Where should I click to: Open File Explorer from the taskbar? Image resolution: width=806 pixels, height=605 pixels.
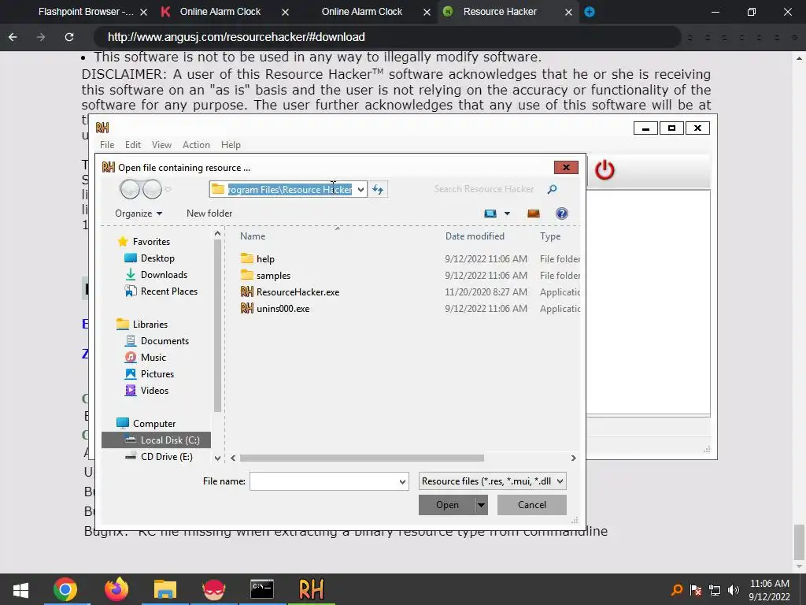pyautogui.click(x=165, y=589)
